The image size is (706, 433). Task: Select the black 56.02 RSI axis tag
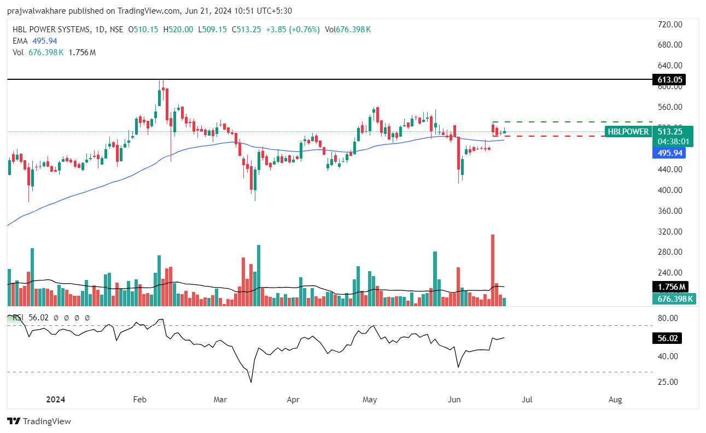[x=669, y=338]
